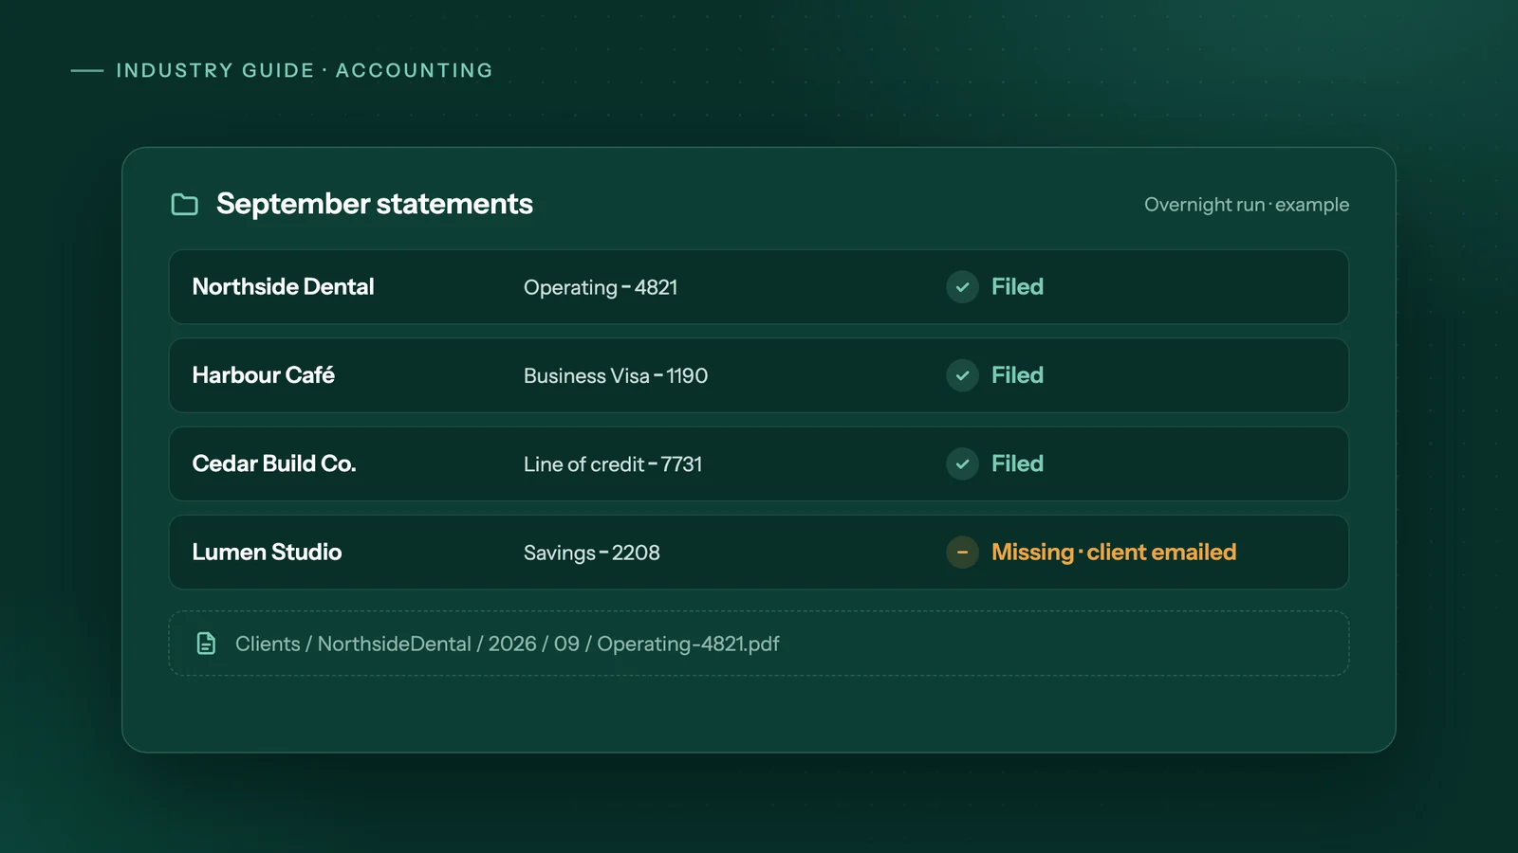Image resolution: width=1518 pixels, height=853 pixels.
Task: Click the Filed checkmark icon for Northside Dental
Action: 962,287
